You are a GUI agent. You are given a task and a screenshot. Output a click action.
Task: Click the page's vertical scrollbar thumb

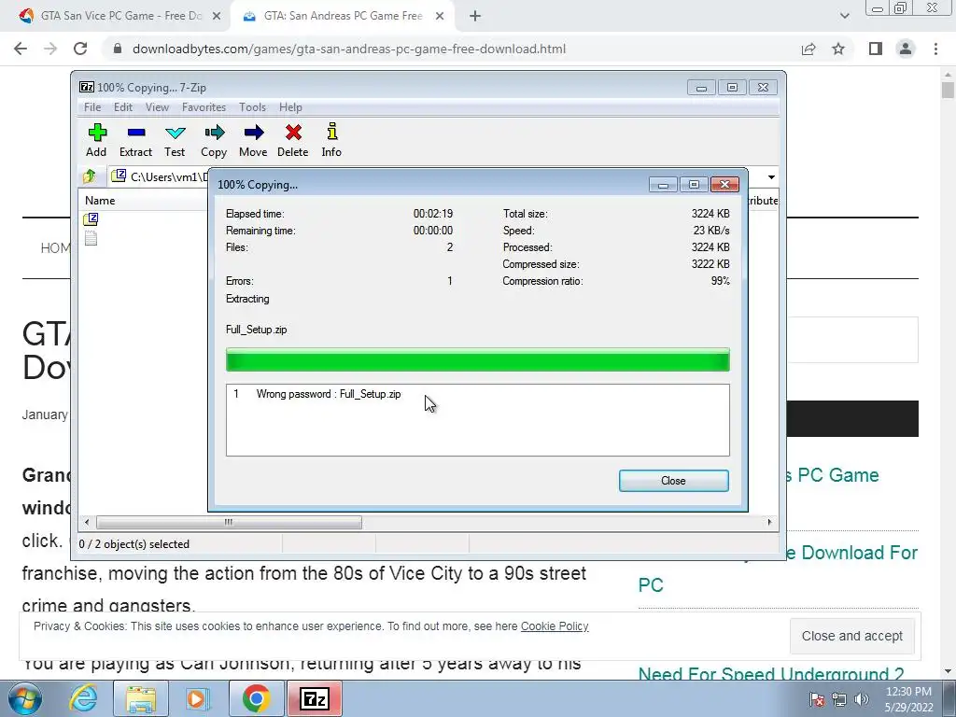coord(948,90)
